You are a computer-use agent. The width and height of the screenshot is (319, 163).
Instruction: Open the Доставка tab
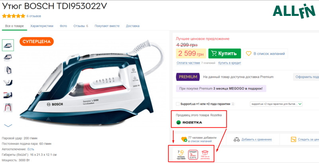(133, 26)
